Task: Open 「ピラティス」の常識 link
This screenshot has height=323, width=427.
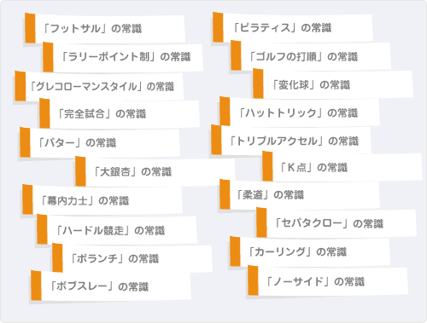Action: pyautogui.click(x=282, y=28)
